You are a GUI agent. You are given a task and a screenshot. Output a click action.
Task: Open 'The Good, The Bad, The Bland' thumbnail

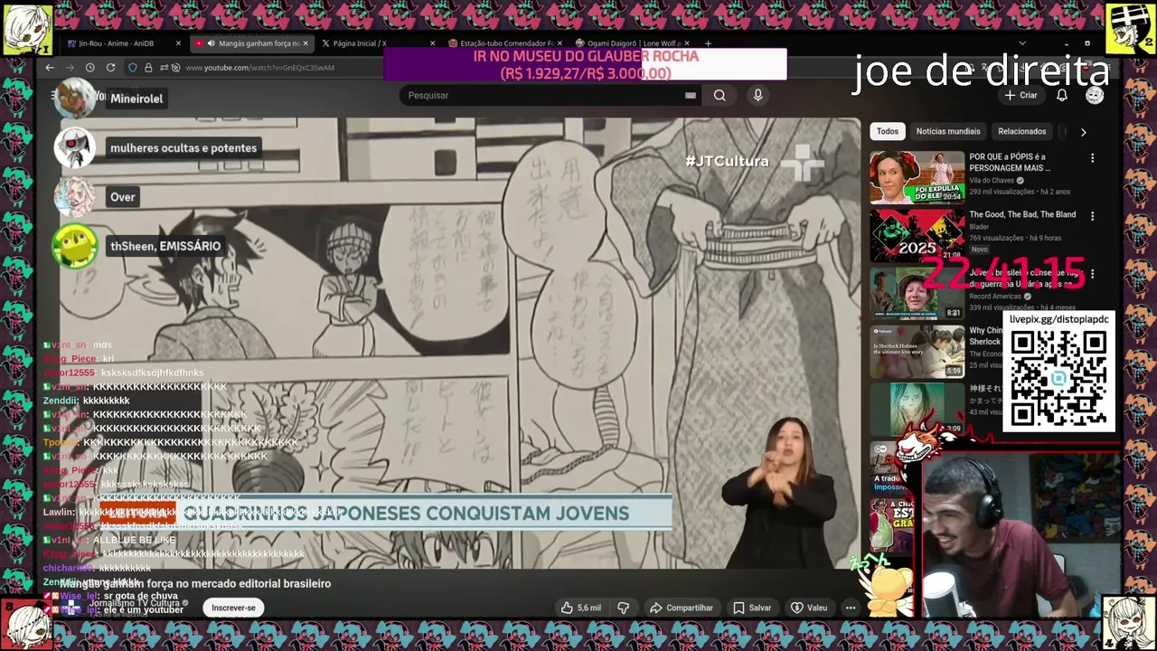click(x=917, y=234)
